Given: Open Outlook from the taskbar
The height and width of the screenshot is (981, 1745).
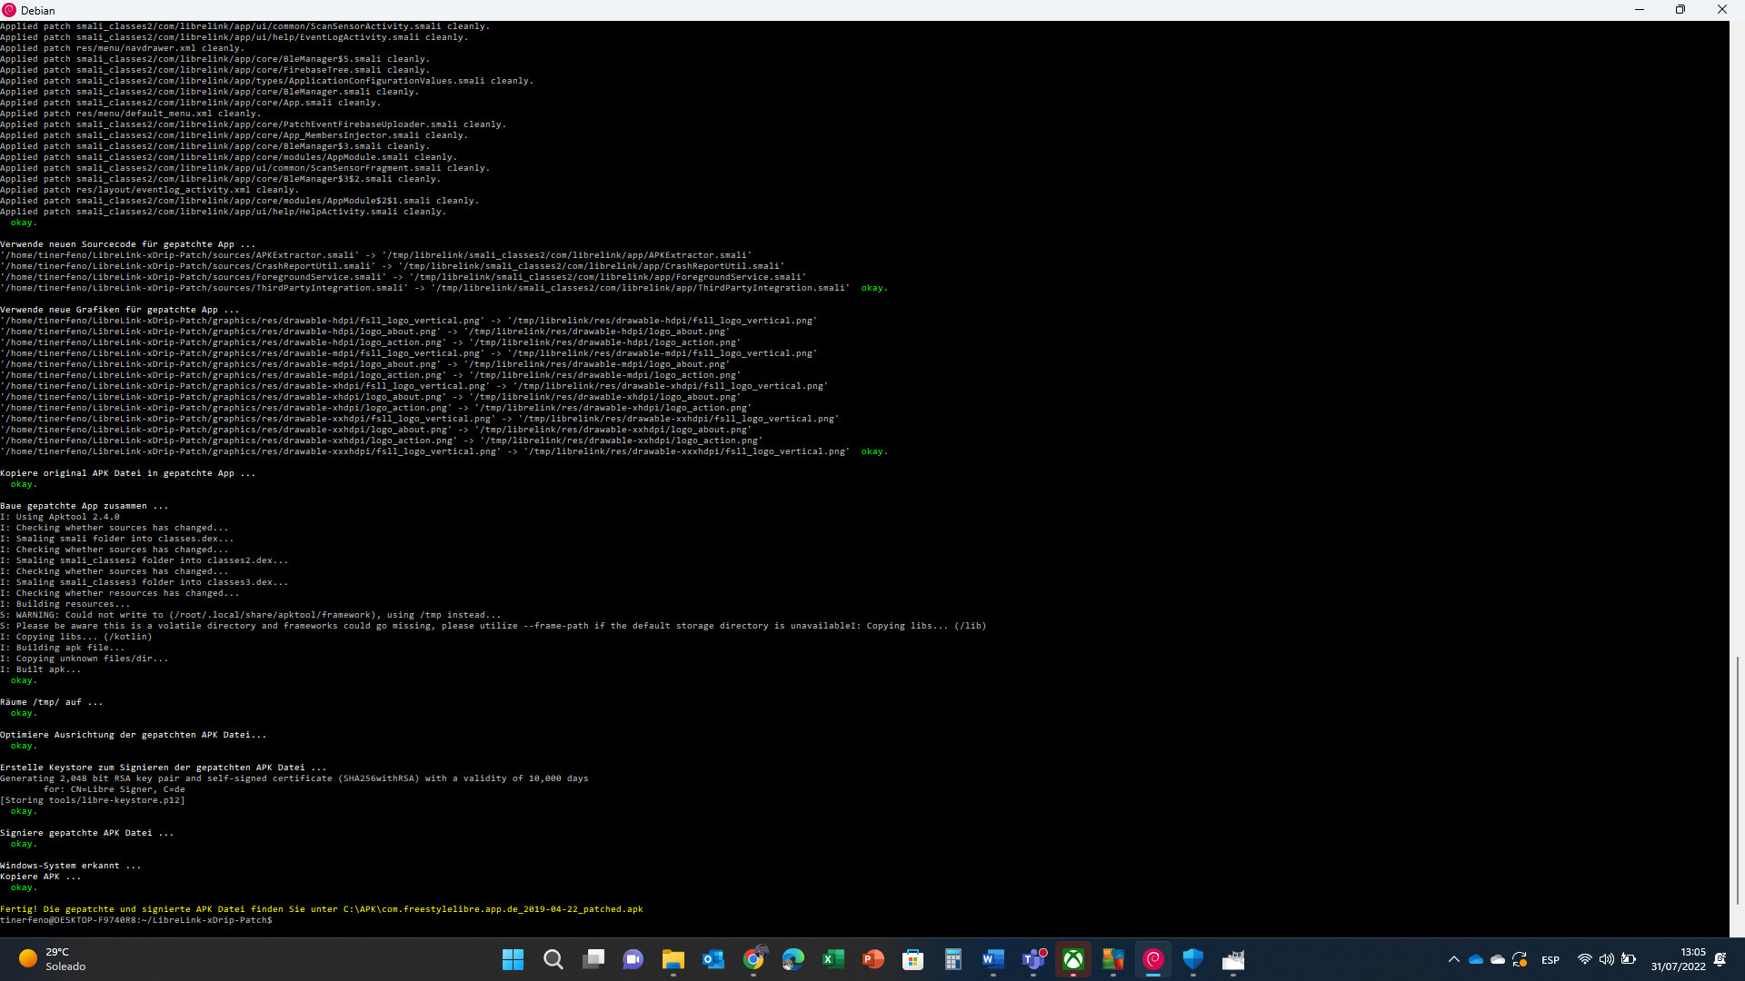Looking at the screenshot, I should coord(713,959).
